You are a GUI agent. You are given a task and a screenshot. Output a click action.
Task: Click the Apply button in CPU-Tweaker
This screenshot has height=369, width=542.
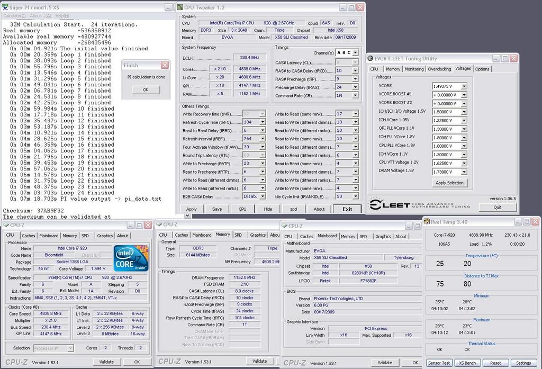pyautogui.click(x=191, y=209)
